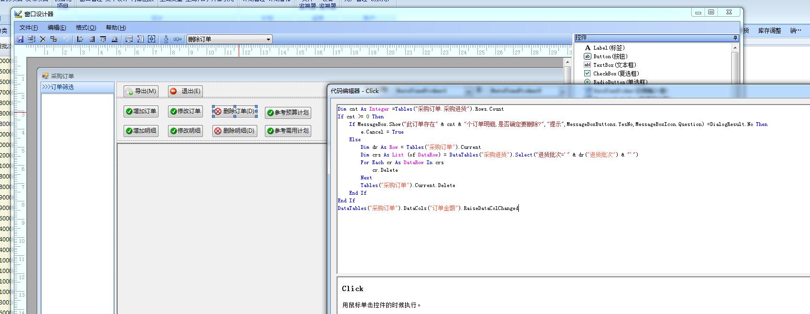Viewport: 810px width, 314px height.
Task: Click the pin icon on 控件 panel
Action: 736,38
